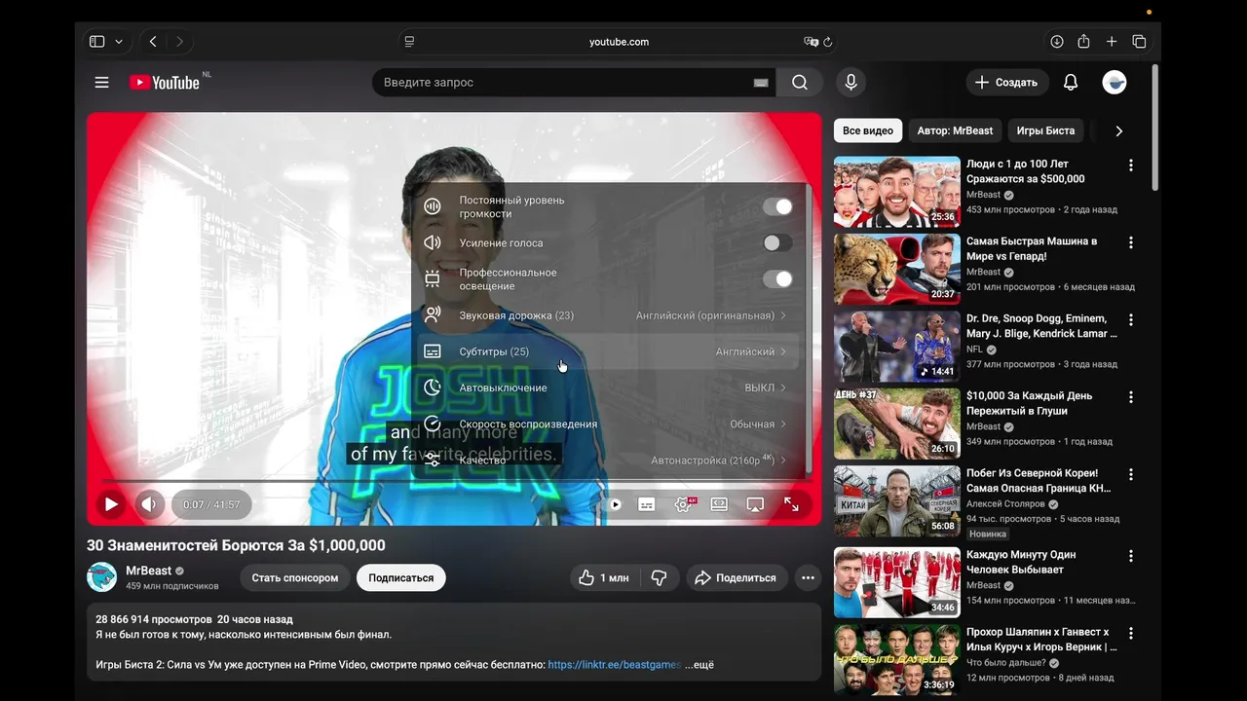Image resolution: width=1247 pixels, height=701 pixels.
Task: Enter fullscreen mode in the player
Action: (791, 504)
